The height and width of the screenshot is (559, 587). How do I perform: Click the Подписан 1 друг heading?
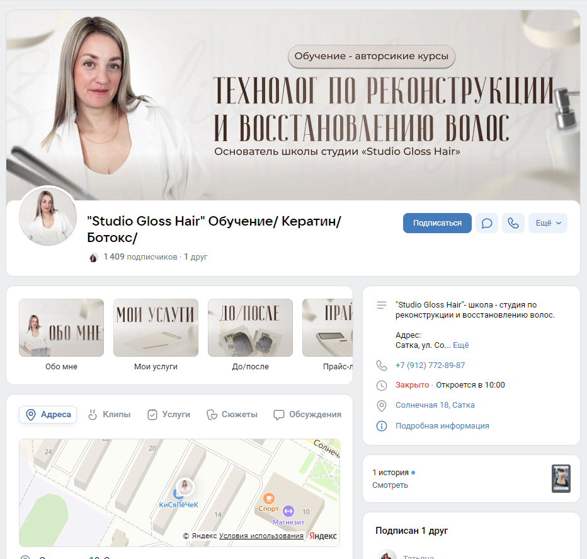tap(411, 531)
